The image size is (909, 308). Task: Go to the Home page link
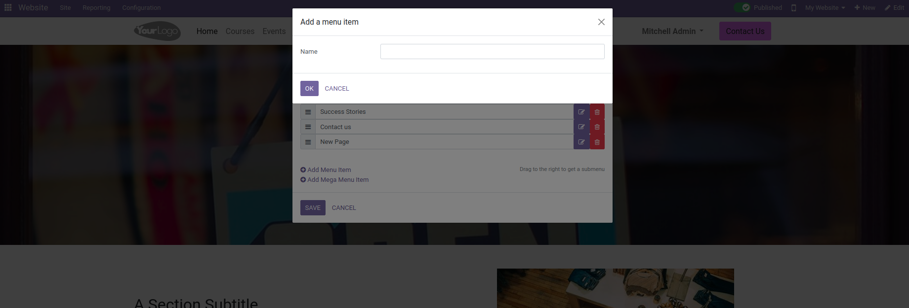click(x=207, y=31)
